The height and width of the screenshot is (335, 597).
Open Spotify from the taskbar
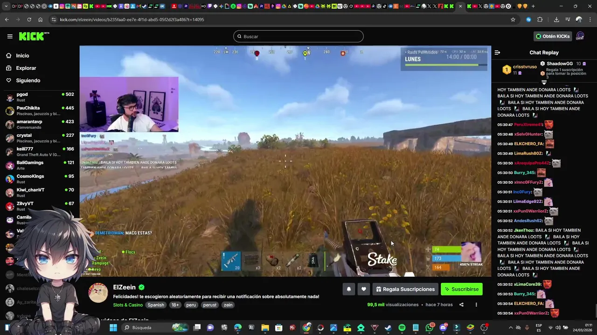[x=402, y=328]
